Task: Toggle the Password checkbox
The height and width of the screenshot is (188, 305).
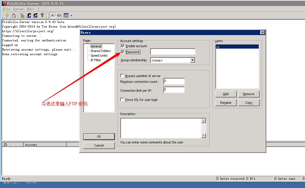Action: coord(123,52)
